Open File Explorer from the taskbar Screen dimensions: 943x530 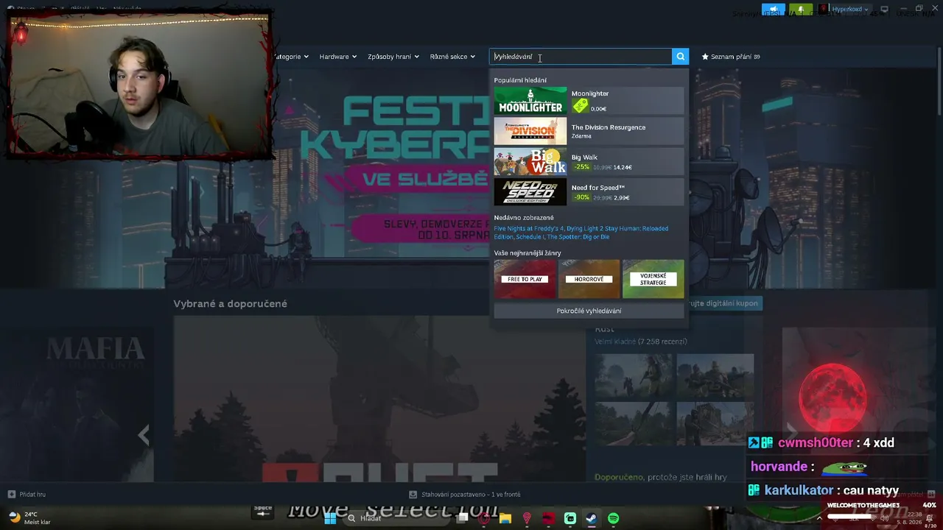pos(505,518)
